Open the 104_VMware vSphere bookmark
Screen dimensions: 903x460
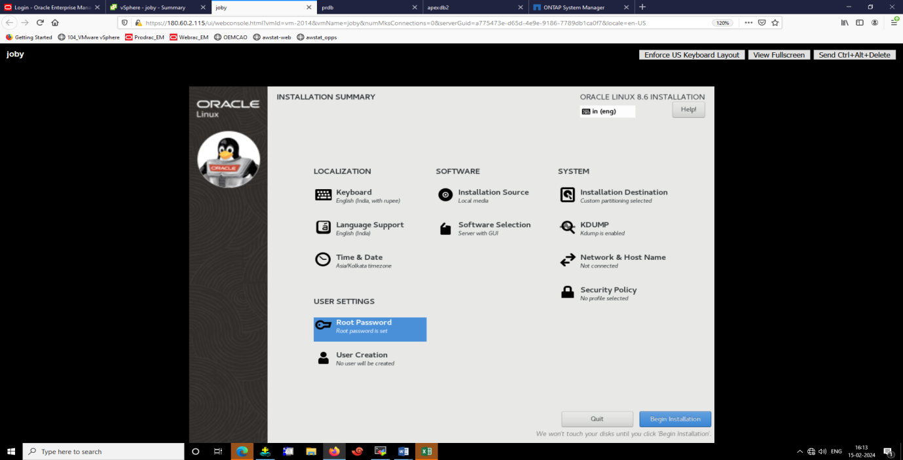(89, 37)
